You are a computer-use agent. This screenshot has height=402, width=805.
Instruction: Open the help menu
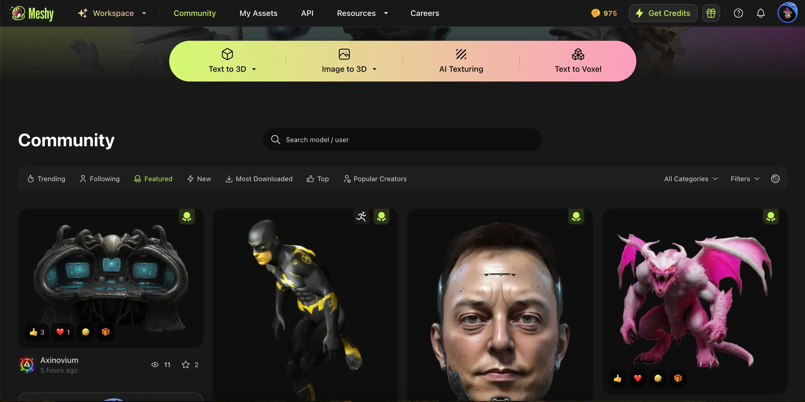point(738,13)
